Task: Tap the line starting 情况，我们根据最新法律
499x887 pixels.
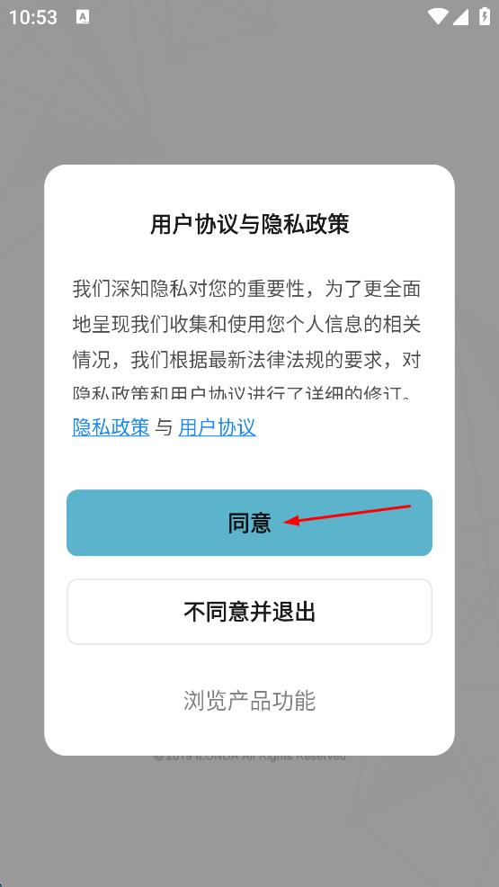Action: click(246, 360)
